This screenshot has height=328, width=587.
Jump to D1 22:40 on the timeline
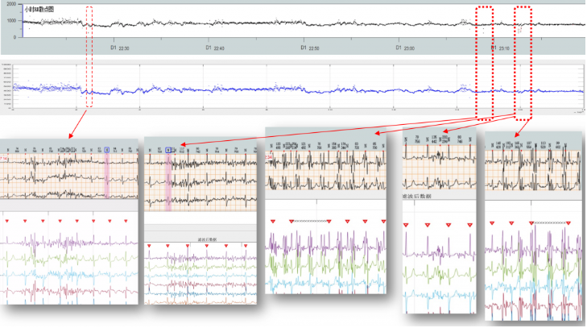click(214, 49)
